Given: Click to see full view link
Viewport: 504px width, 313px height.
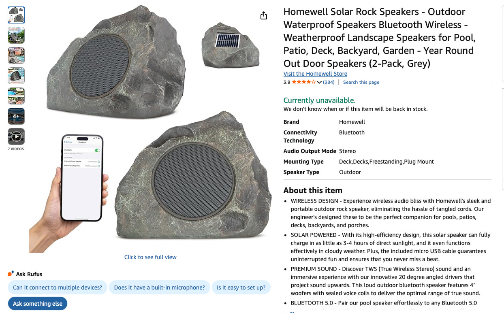Looking at the screenshot, I should coord(150,257).
